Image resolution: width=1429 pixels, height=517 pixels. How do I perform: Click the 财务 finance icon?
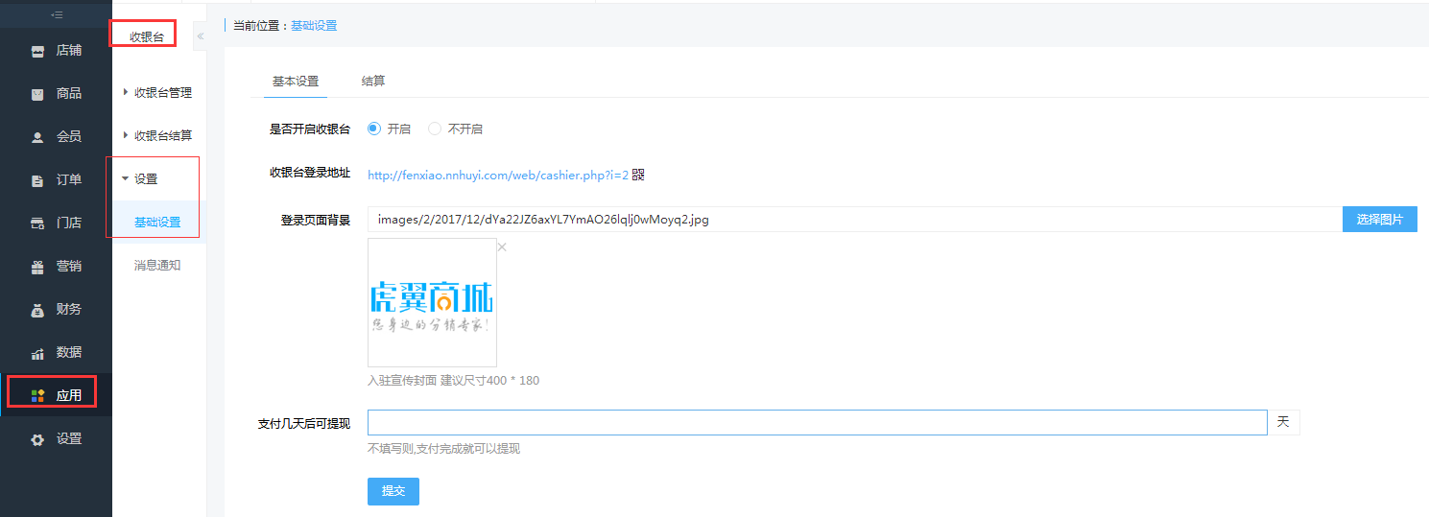[37, 310]
